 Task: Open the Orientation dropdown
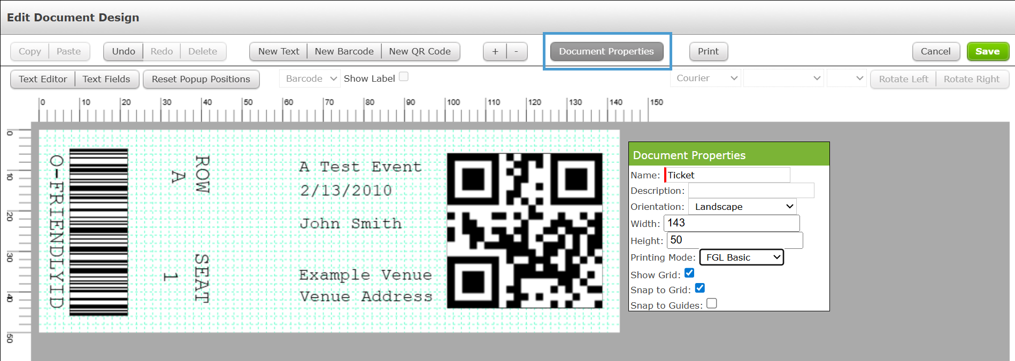pos(742,207)
